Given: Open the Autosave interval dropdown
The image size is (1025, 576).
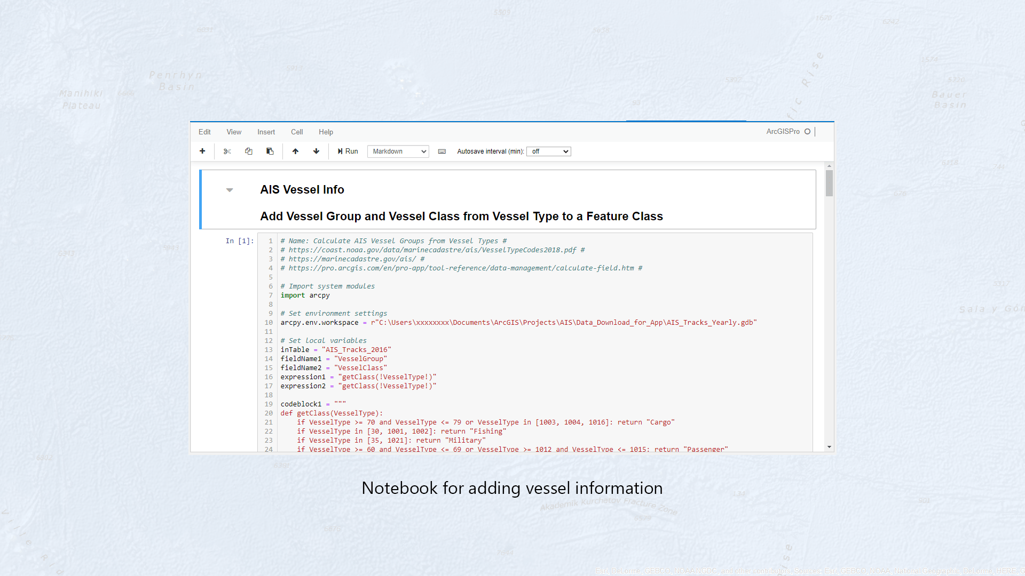Looking at the screenshot, I should [x=549, y=151].
